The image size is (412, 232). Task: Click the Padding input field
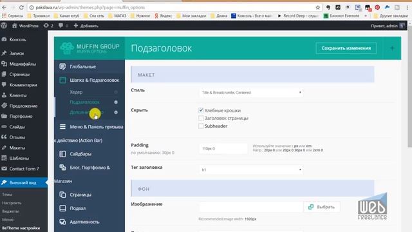coord(223,149)
